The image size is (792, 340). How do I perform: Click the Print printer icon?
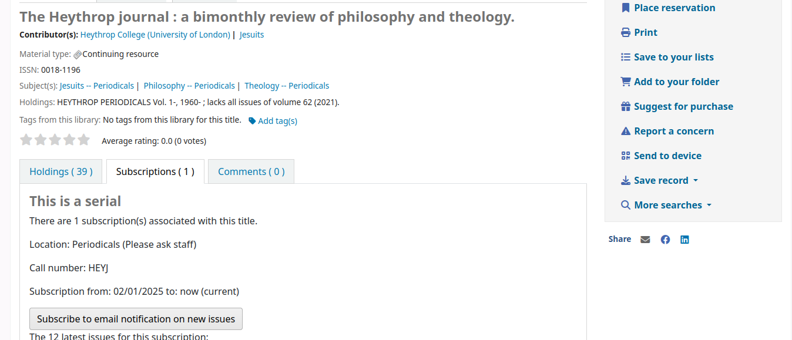click(626, 33)
